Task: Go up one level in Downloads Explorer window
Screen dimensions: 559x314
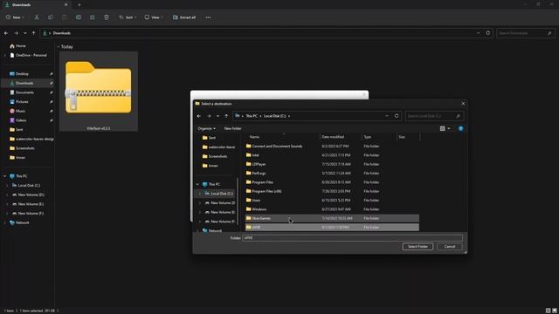Action: (33, 33)
